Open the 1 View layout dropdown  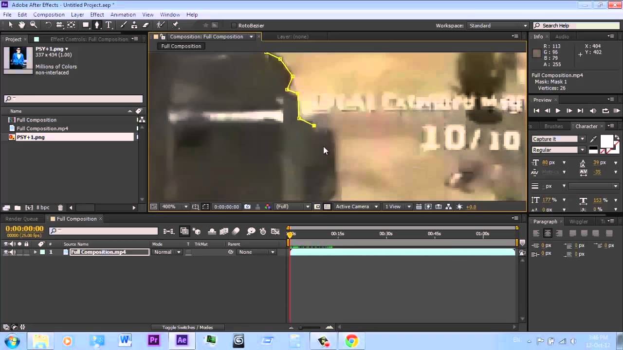398,207
